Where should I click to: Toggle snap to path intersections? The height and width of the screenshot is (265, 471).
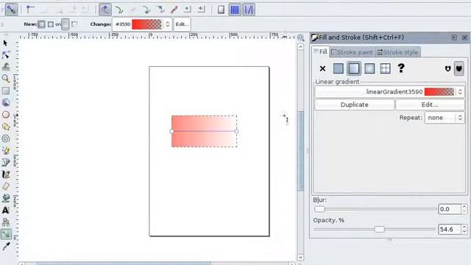point(132,10)
